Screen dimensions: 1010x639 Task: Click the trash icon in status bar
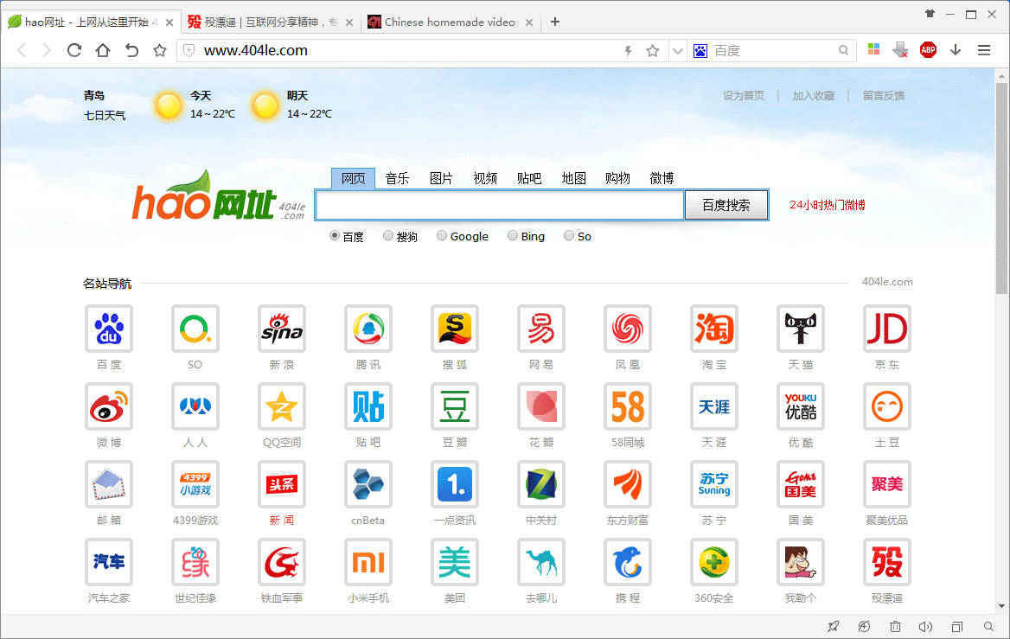coord(895,627)
